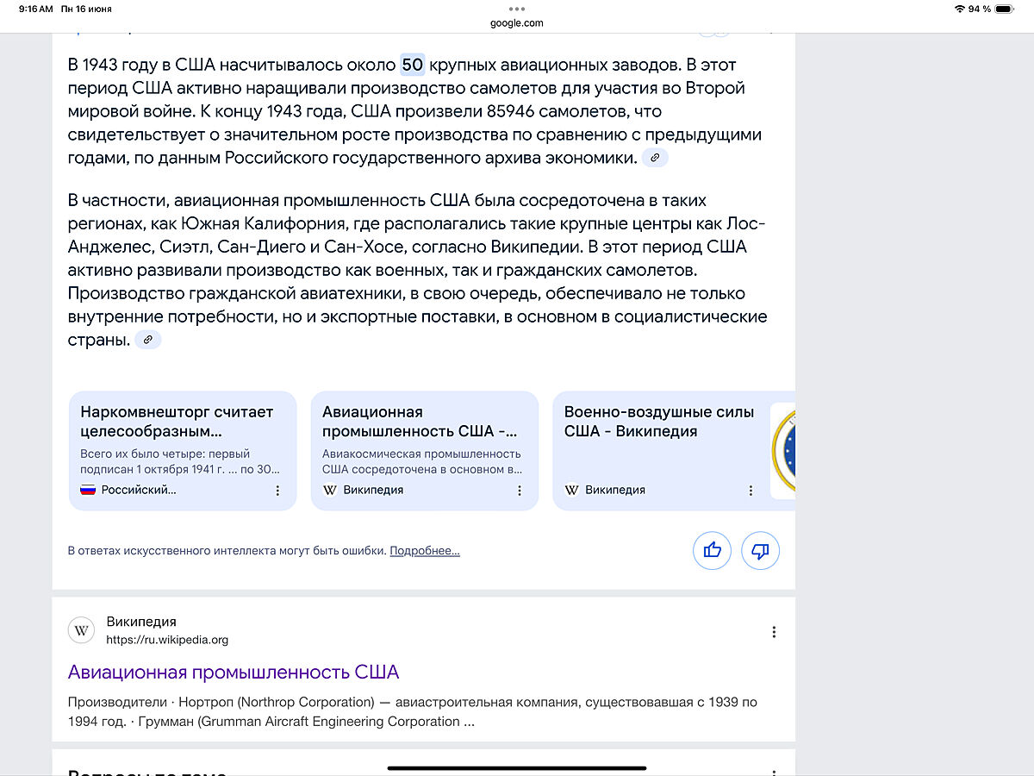Open three-dot menu for Википедия search result

click(774, 632)
